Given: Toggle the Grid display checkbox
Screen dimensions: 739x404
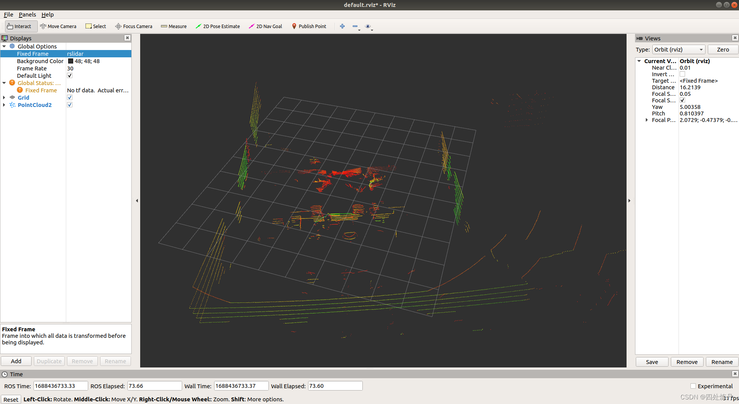Looking at the screenshot, I should (70, 97).
